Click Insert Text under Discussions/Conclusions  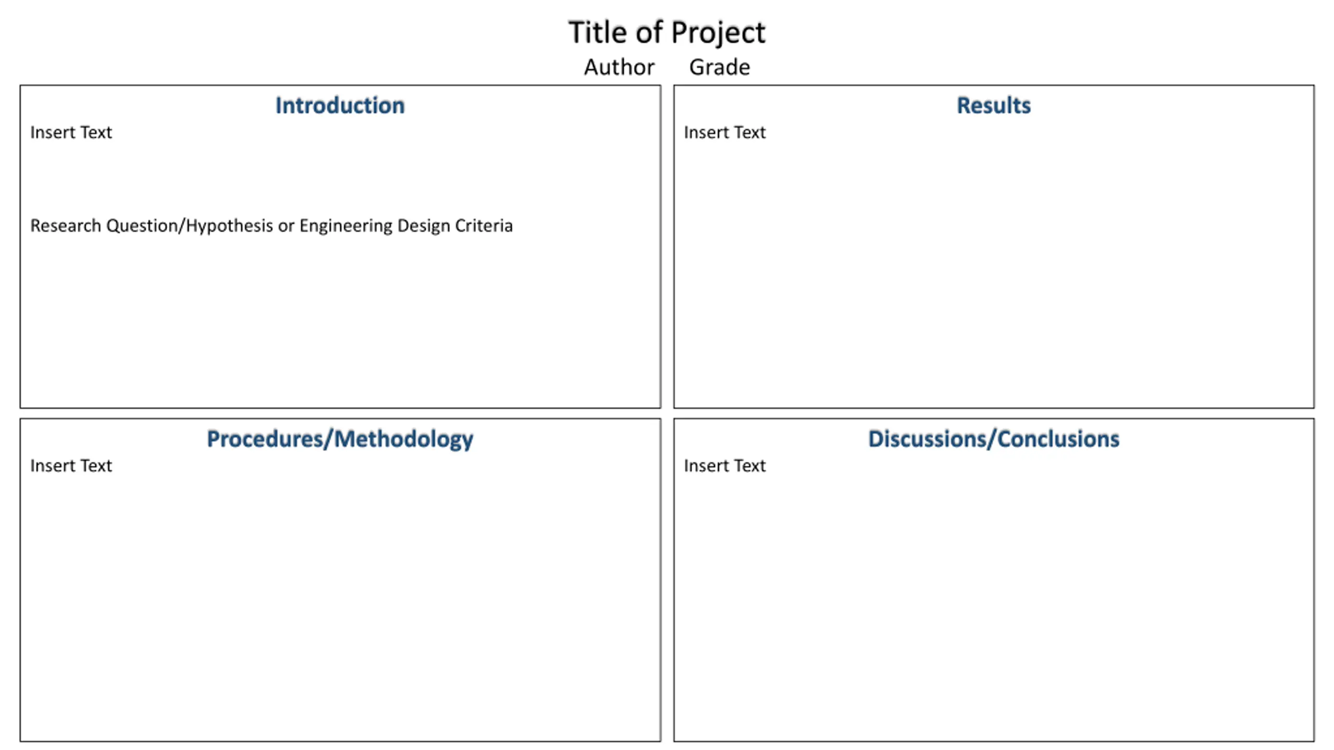tap(725, 466)
